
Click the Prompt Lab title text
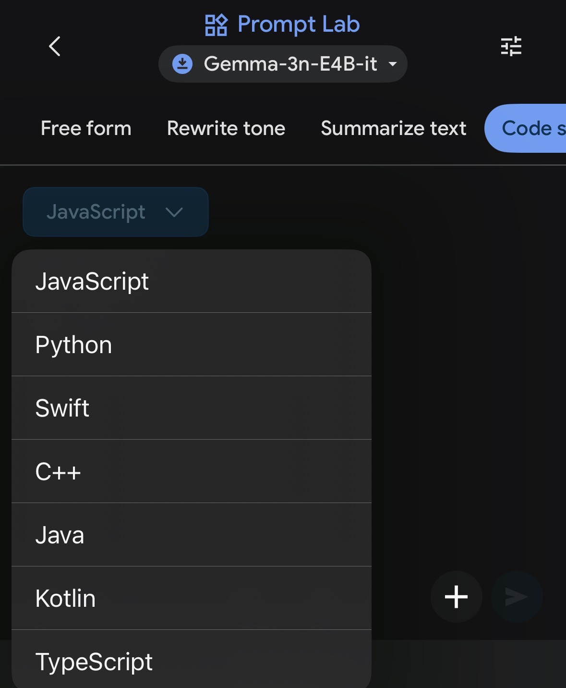tap(298, 25)
